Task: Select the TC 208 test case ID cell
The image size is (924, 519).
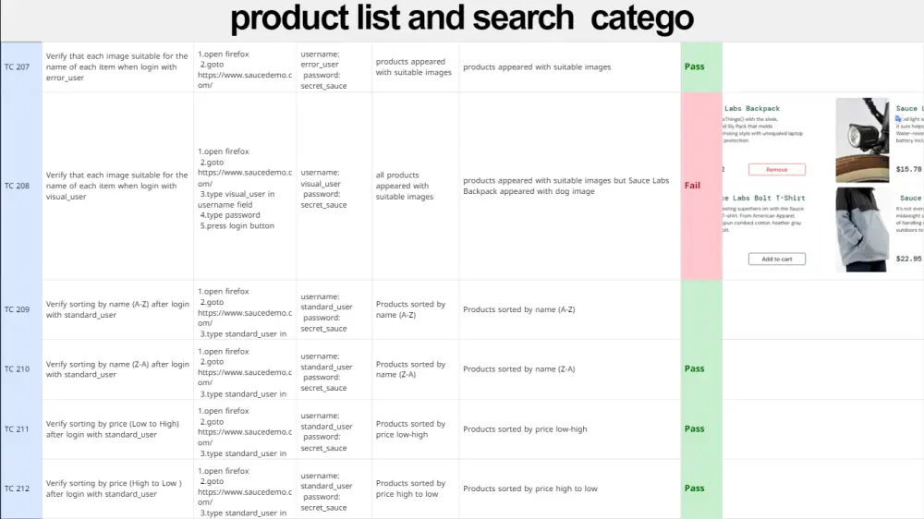Action: [x=18, y=186]
